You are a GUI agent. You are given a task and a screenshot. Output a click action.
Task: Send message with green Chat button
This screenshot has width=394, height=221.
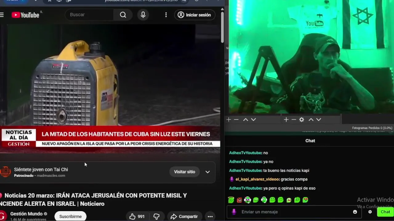[385, 212]
